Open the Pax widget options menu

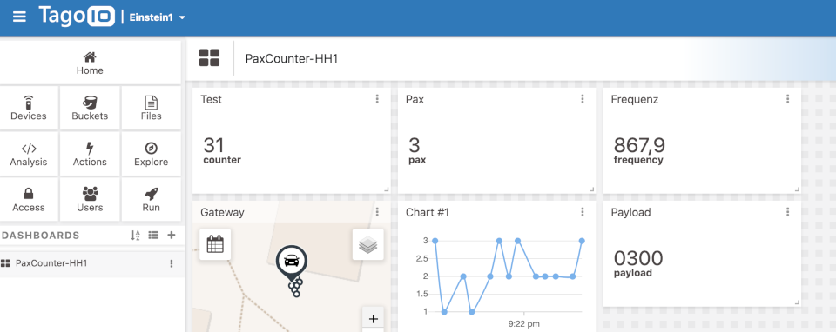(583, 99)
